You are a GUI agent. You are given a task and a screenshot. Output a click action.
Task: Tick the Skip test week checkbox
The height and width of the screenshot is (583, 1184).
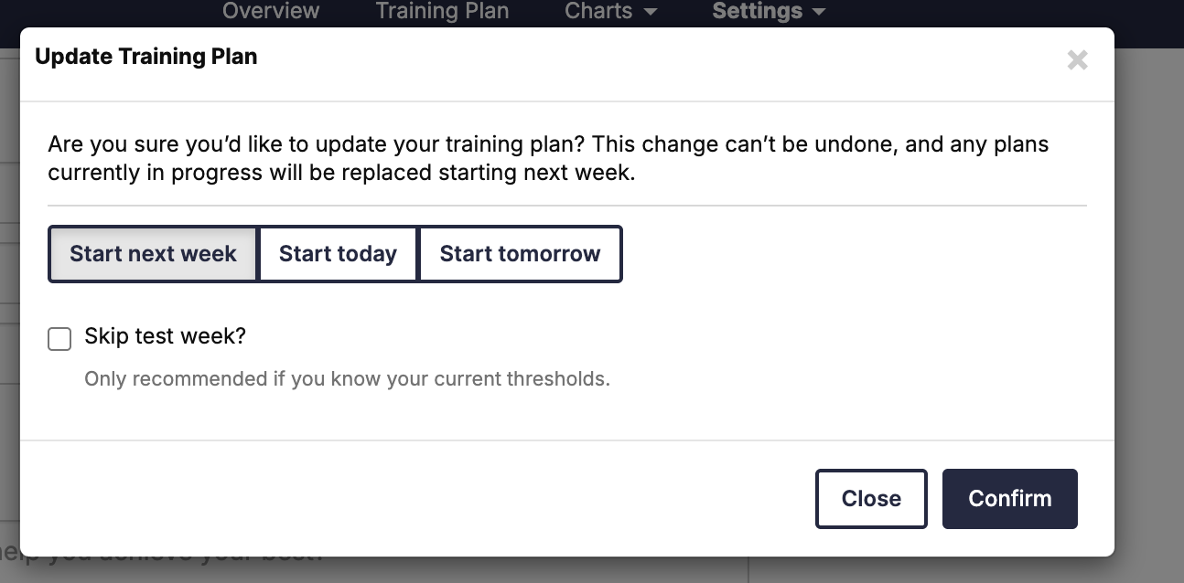(59, 339)
